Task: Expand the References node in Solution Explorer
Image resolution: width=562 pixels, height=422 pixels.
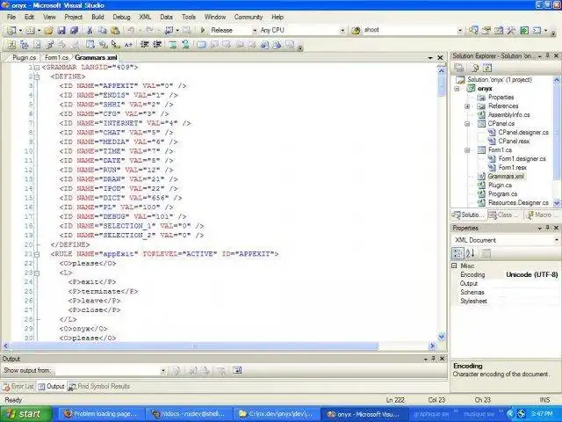Action: (x=467, y=106)
